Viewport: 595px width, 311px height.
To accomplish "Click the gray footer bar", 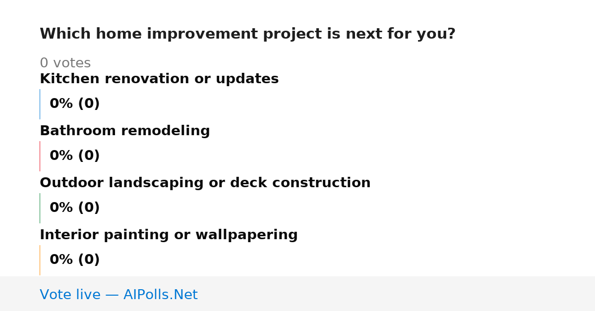I will pyautogui.click(x=297, y=294).
